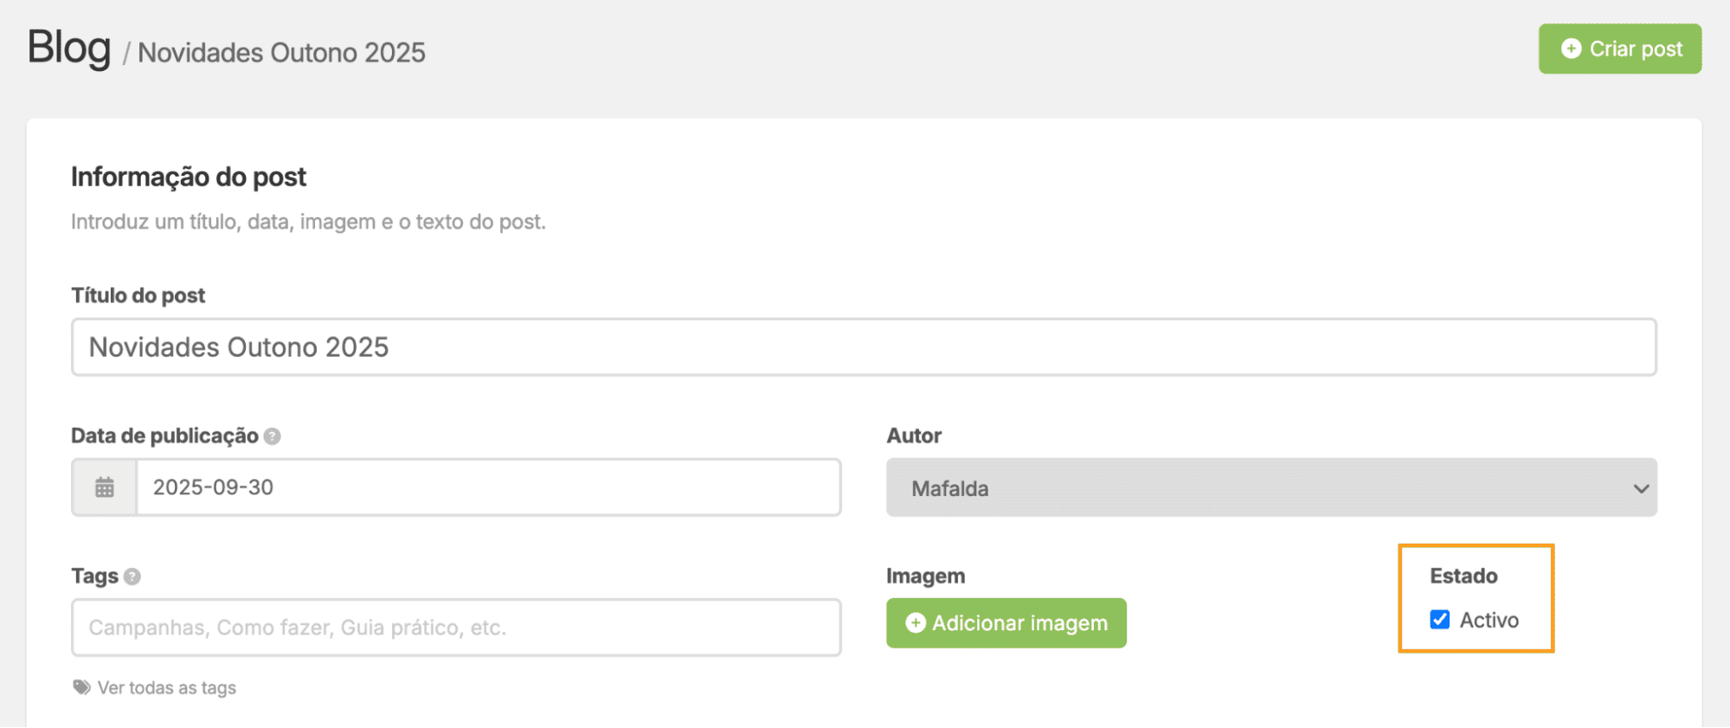Open the Ver todas as tags link

click(166, 688)
